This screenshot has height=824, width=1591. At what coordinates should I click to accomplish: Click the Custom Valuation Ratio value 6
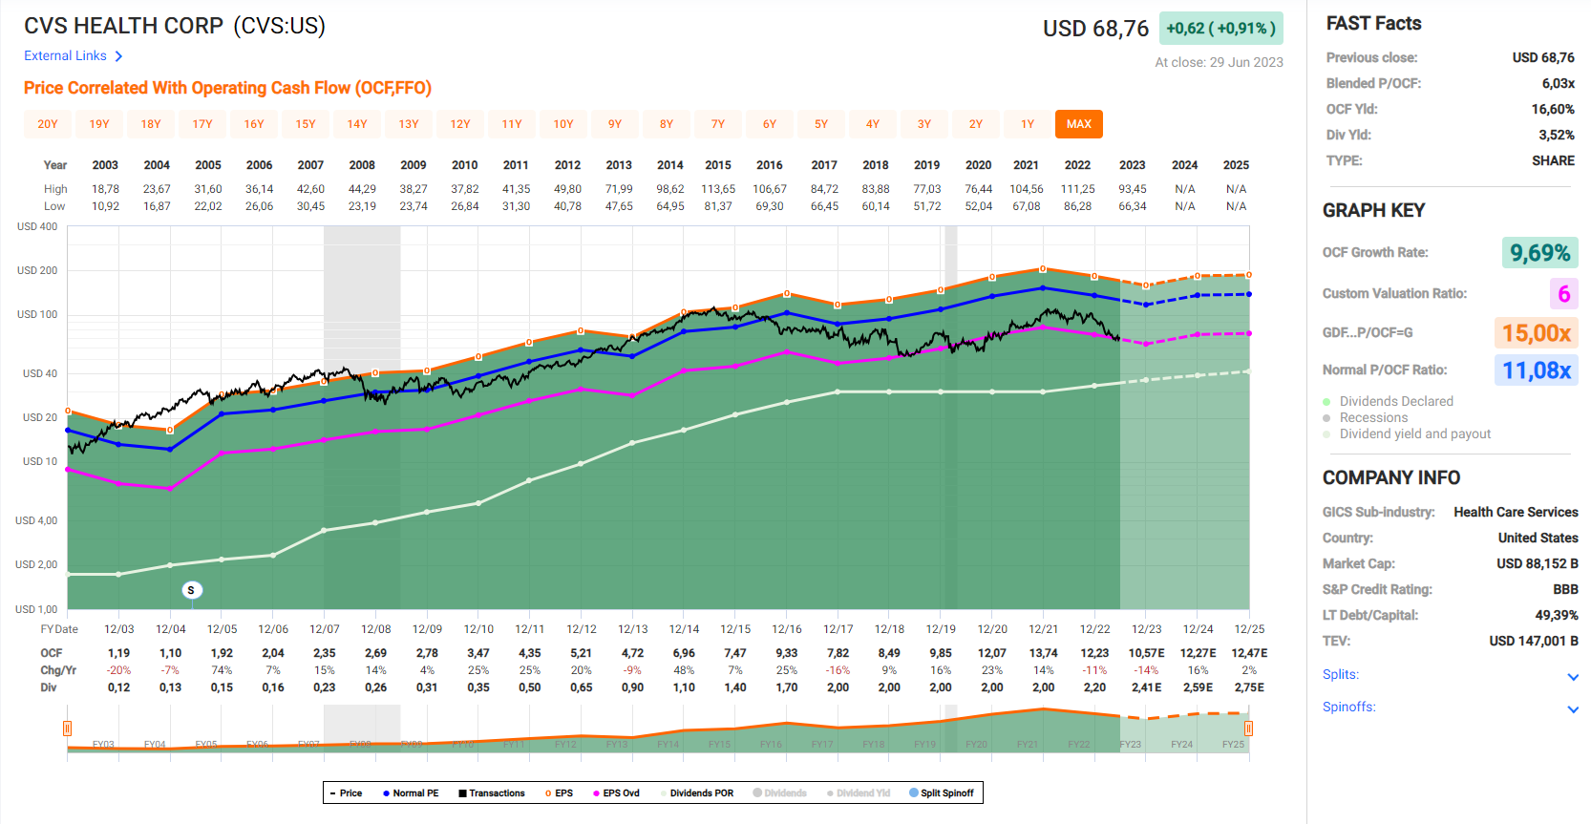pos(1563,294)
